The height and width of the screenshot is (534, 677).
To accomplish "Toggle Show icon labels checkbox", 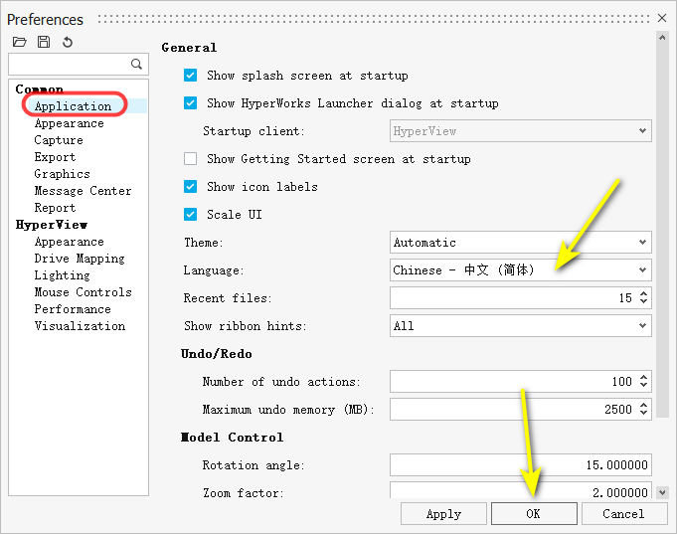I will [191, 187].
